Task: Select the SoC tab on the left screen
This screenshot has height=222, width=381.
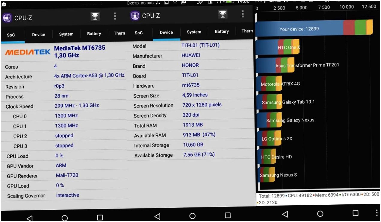Action: [x=11, y=35]
